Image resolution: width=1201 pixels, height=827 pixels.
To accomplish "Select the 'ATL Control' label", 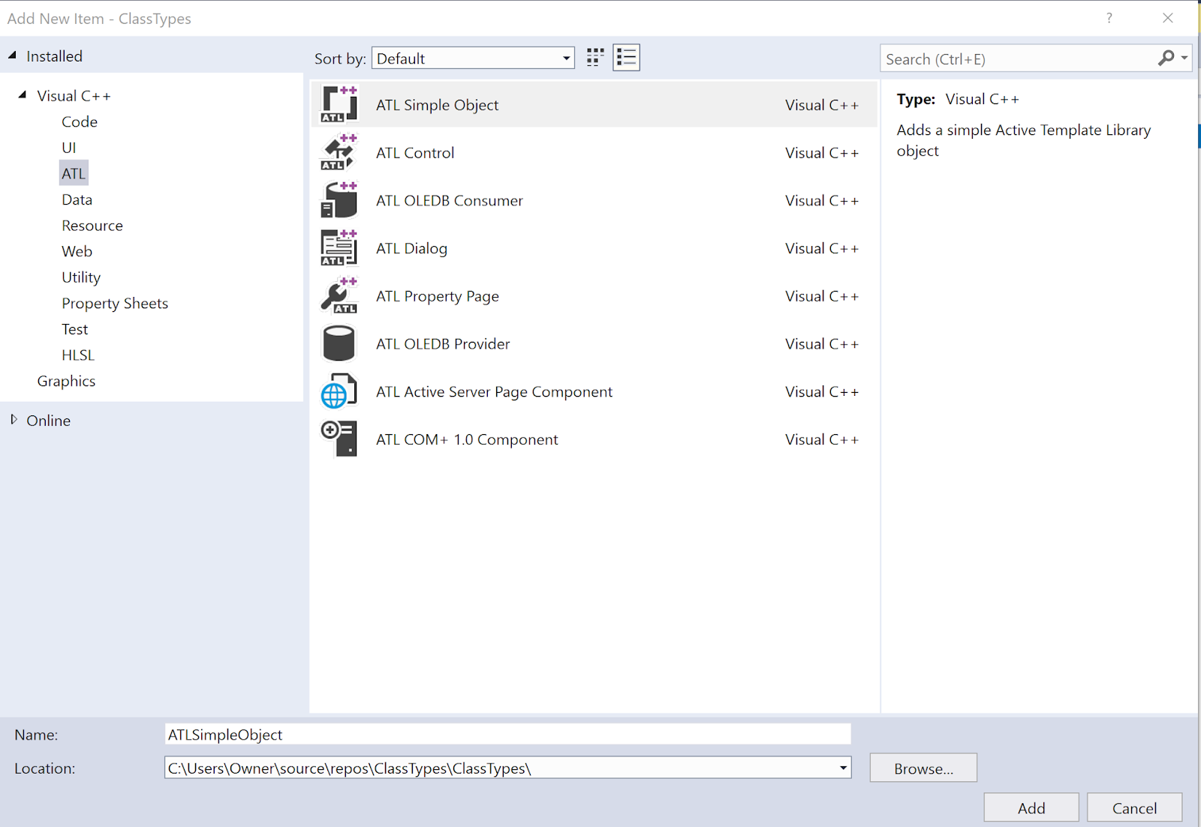I will [x=415, y=153].
